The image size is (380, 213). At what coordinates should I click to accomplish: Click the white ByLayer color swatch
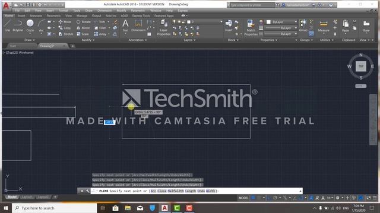point(268,22)
